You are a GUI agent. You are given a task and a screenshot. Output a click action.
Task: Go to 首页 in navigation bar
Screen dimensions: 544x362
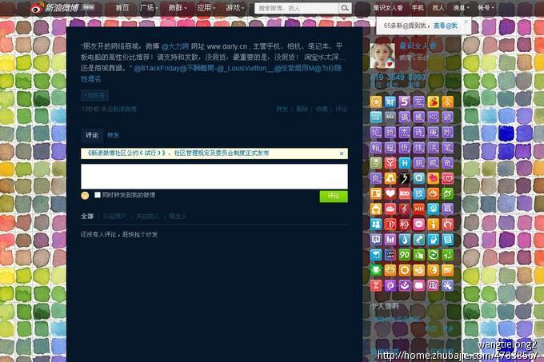pos(122,7)
